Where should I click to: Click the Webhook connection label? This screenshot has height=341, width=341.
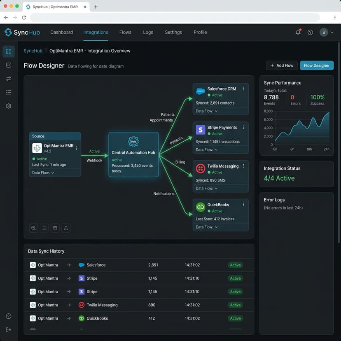[94, 160]
